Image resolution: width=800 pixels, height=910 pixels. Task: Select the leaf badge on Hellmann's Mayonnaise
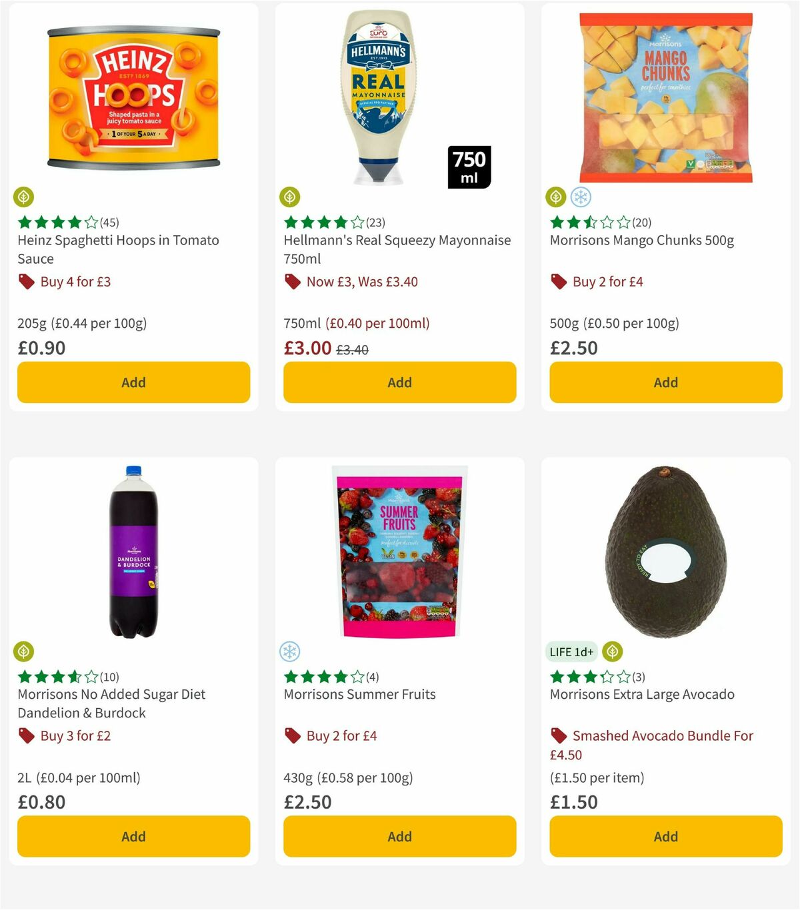290,197
